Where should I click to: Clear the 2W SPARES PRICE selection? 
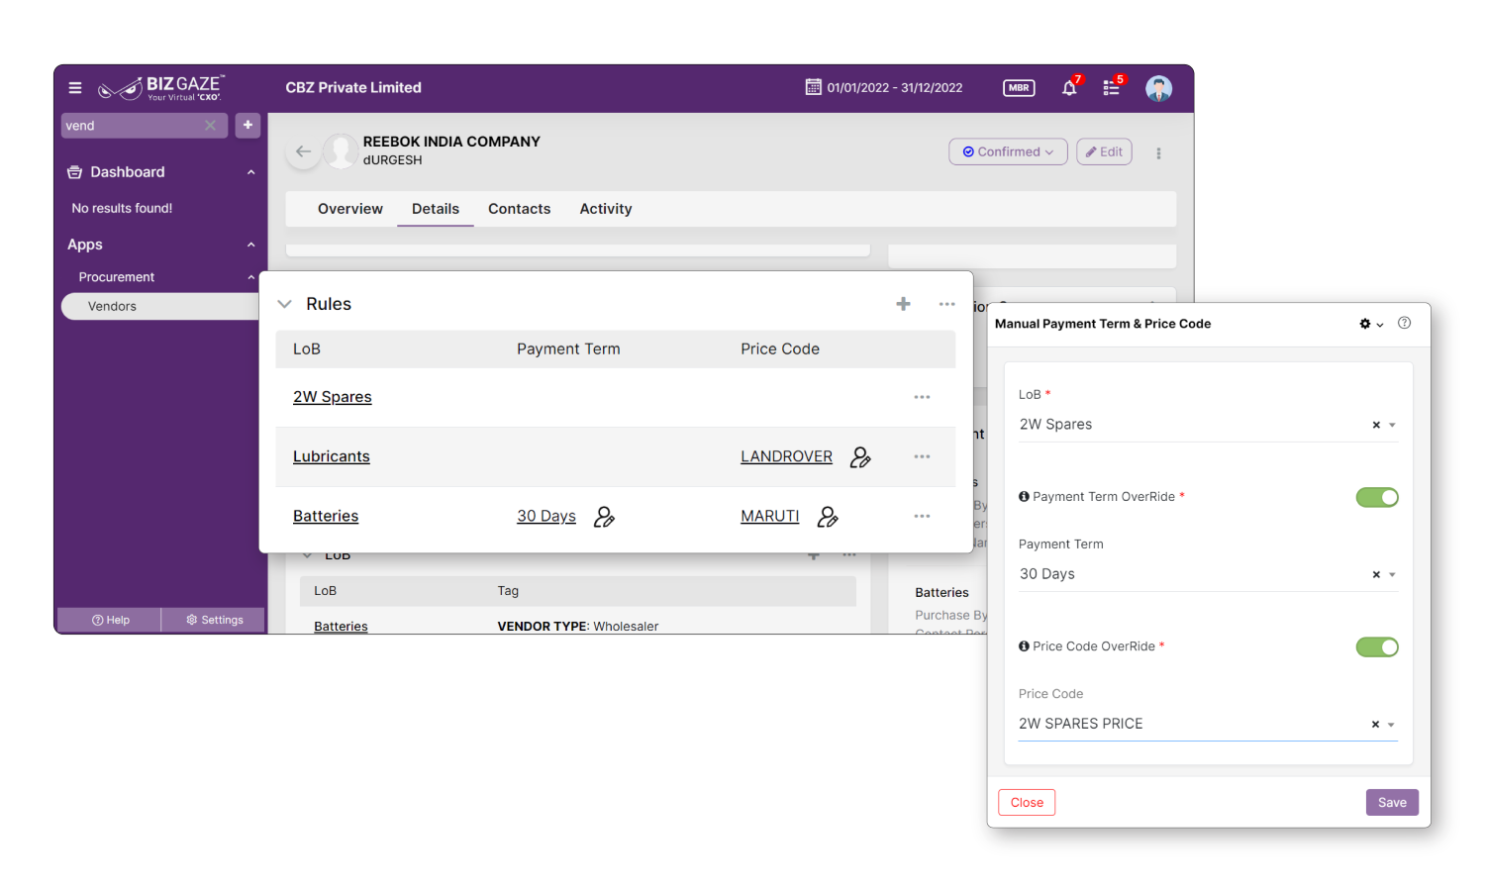[1375, 725]
